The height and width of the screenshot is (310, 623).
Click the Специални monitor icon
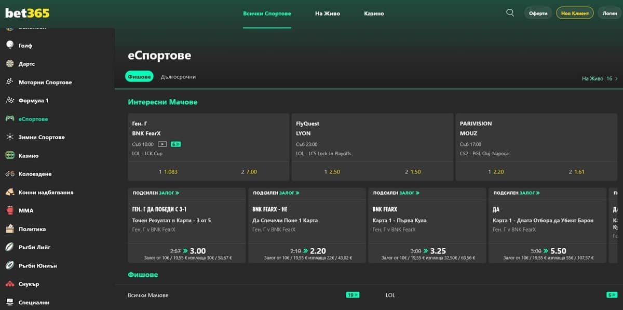[10, 302]
